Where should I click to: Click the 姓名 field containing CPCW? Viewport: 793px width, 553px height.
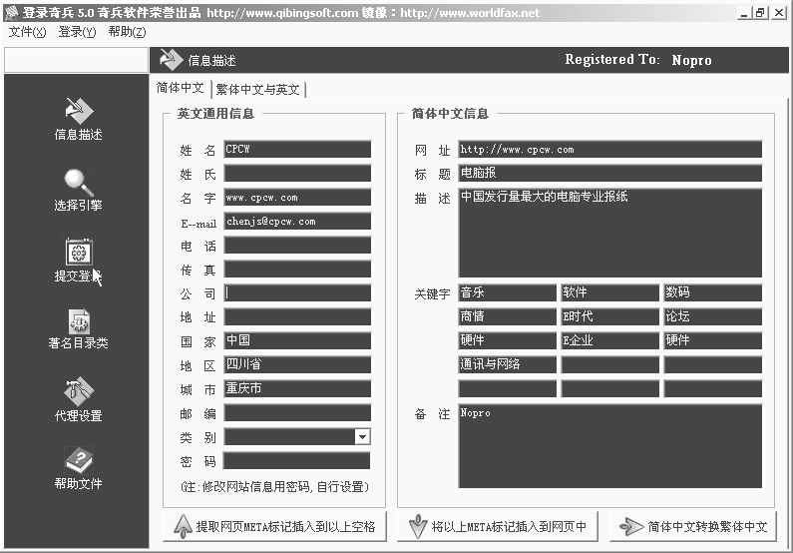point(297,150)
